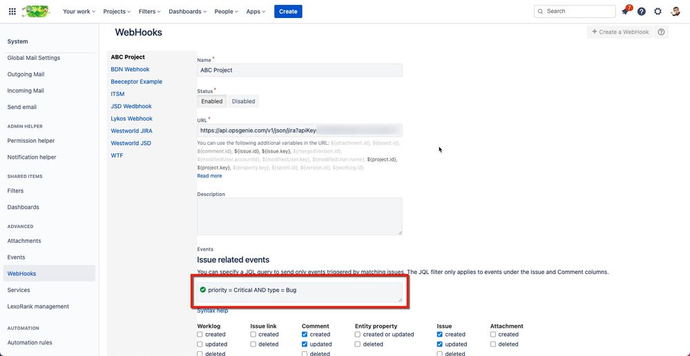Open Permission helper in sidebar
The height and width of the screenshot is (356, 690).
point(31,141)
